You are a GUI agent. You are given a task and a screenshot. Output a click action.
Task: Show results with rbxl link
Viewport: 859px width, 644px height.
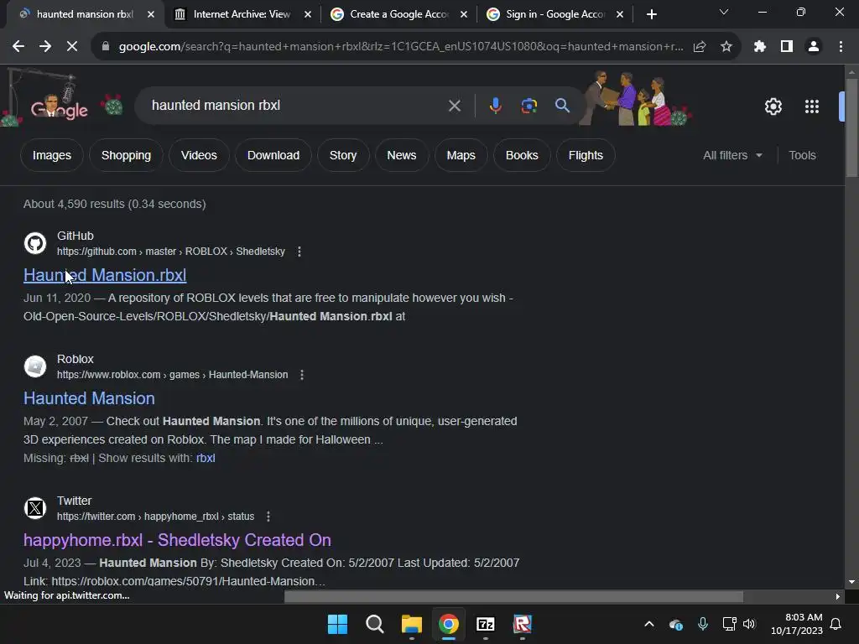[206, 458]
